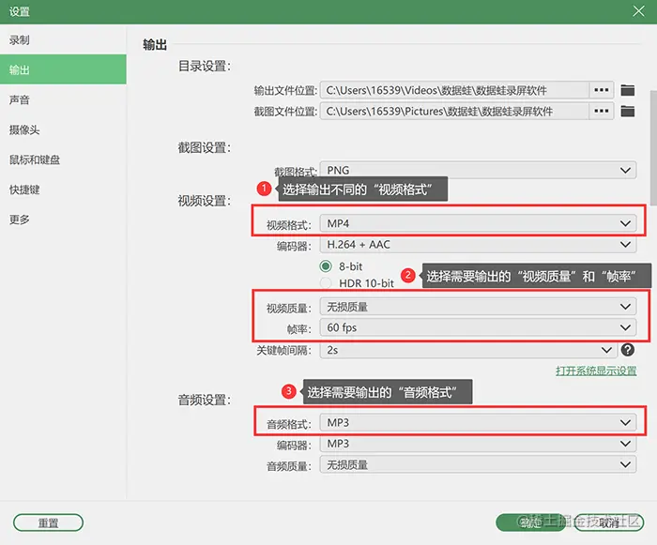The height and width of the screenshot is (545, 657).
Task: Switch to the 录制 settings tab
Action: point(63,40)
